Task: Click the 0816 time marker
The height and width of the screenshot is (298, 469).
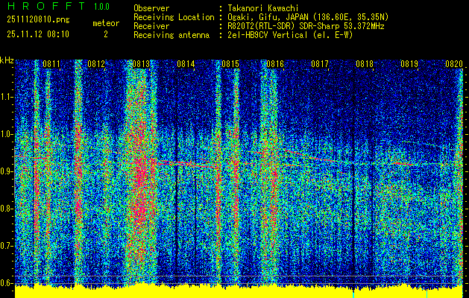Action: coord(275,64)
